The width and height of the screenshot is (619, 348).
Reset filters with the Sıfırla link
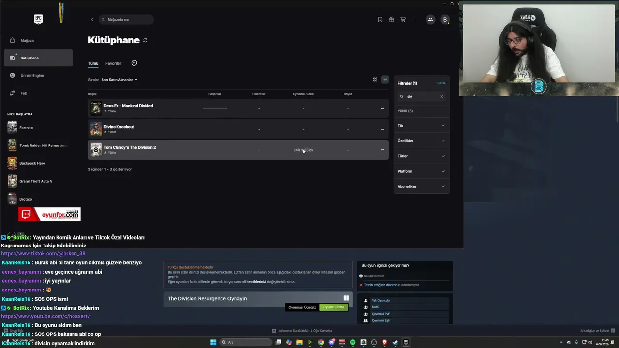click(442, 83)
